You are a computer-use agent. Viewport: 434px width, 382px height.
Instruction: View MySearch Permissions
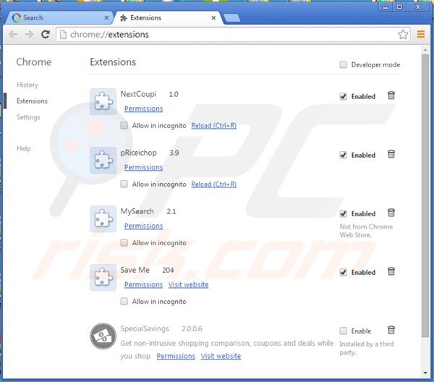[x=143, y=226]
